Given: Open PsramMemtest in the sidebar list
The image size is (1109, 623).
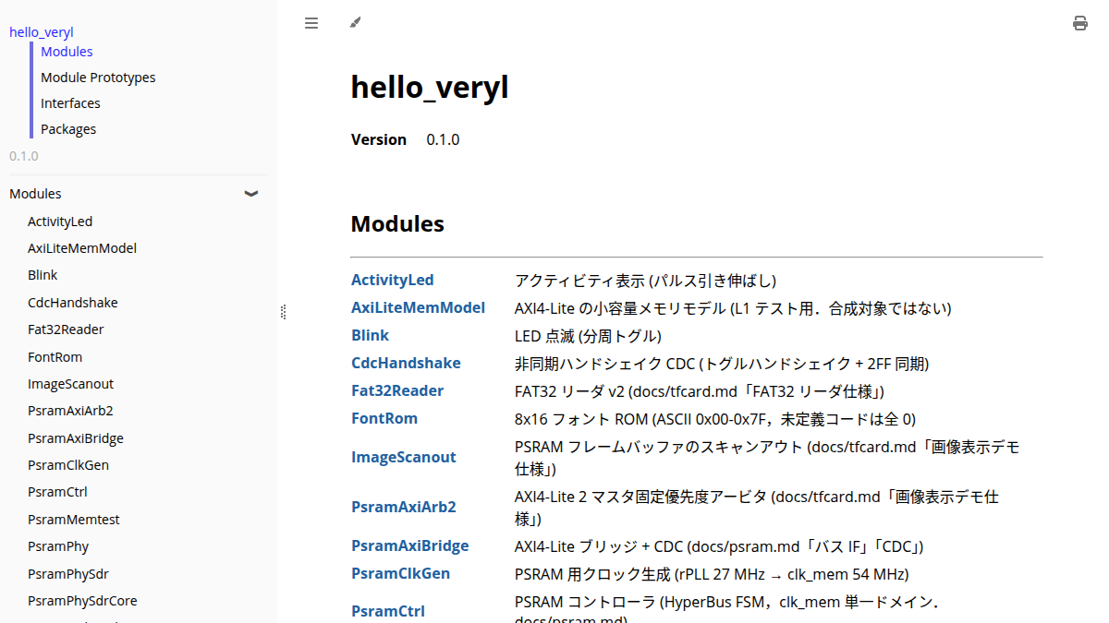Looking at the screenshot, I should tap(74, 520).
